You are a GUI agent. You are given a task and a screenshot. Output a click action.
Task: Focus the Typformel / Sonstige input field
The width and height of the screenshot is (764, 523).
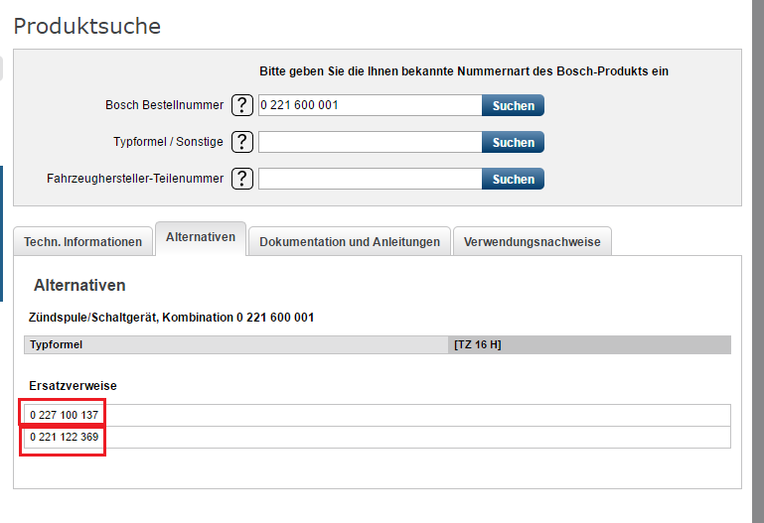(x=371, y=142)
